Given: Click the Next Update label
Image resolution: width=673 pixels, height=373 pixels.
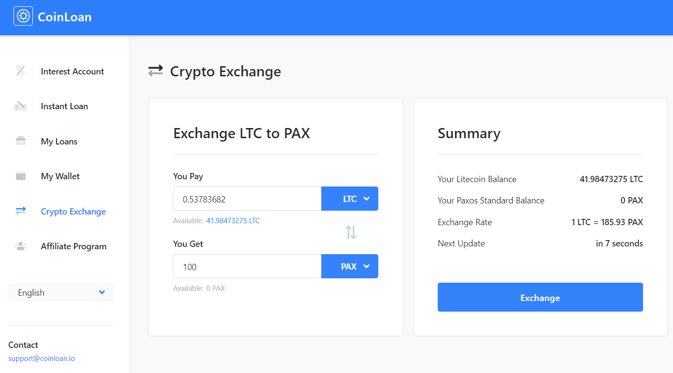Looking at the screenshot, I should (x=461, y=244).
